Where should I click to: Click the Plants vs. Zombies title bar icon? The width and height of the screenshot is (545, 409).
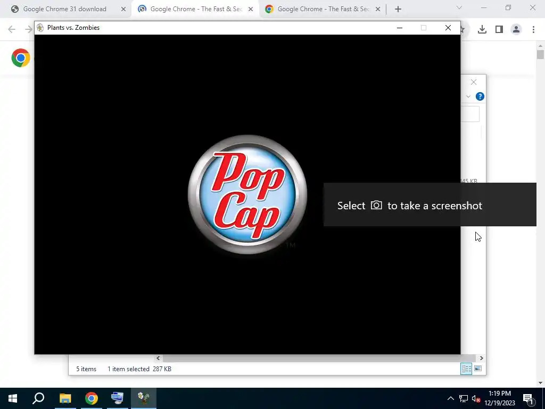(40, 28)
